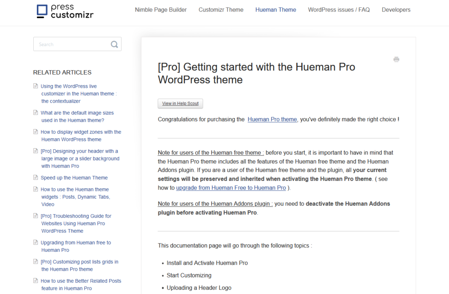Open upgrade from Hueman Free to Pro link
This screenshot has width=449, height=294.
pyautogui.click(x=231, y=188)
